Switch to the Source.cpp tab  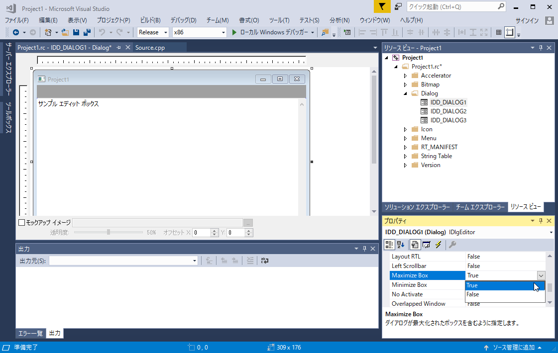click(150, 48)
